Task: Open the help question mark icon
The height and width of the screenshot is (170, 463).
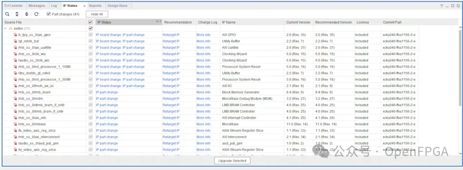Action: [442, 6]
